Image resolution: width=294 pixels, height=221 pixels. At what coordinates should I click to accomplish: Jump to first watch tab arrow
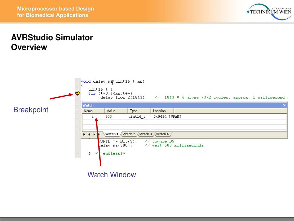pos(84,134)
